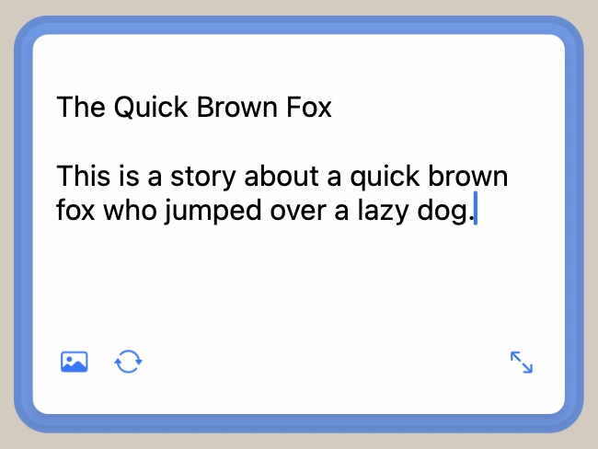Expand the note with the diagonal arrows icon
Viewport: 598px width, 449px height.
coord(522,363)
